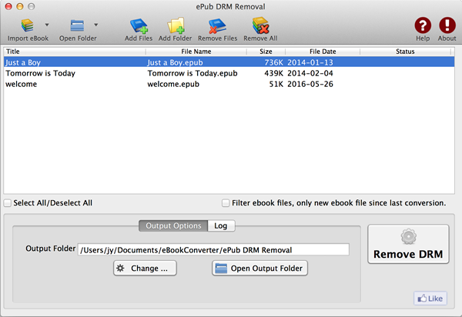Screen dimensions: 462x317
Task: Click file name 'Tomorrow is Today.epub'
Action: (192, 73)
